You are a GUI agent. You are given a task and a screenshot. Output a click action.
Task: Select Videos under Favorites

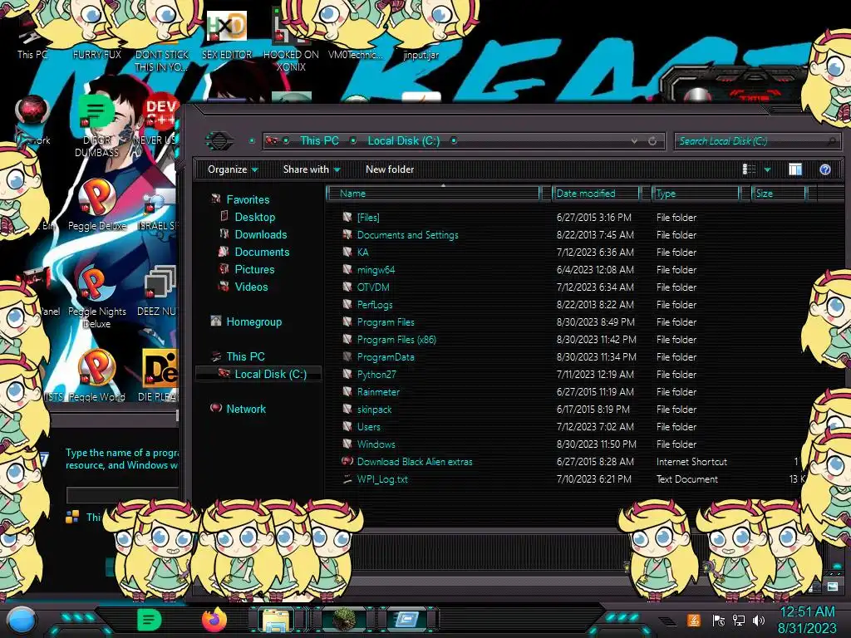(x=251, y=287)
